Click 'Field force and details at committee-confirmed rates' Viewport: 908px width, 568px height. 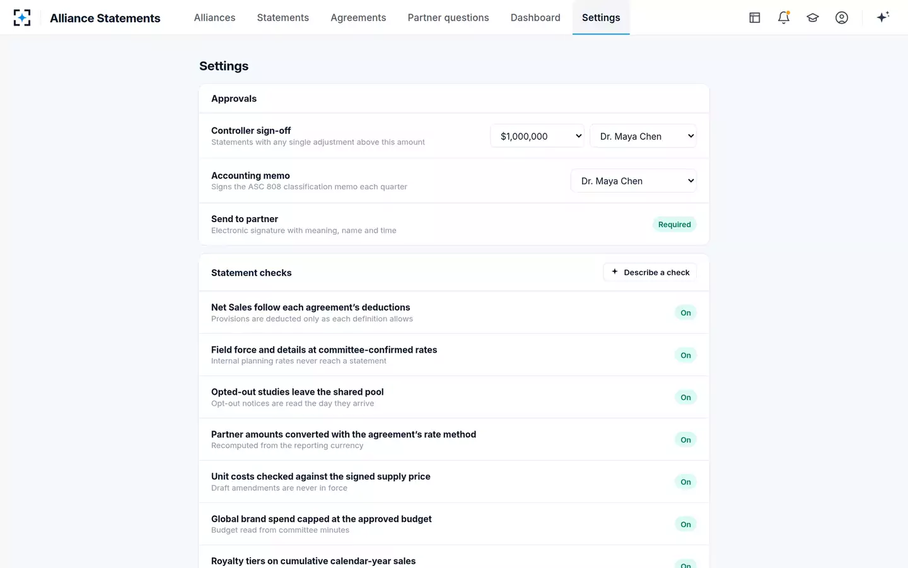tap(324, 350)
